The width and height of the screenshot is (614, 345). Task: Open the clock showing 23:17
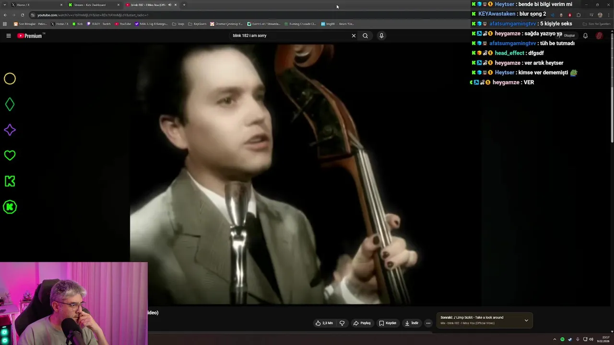coord(603,339)
